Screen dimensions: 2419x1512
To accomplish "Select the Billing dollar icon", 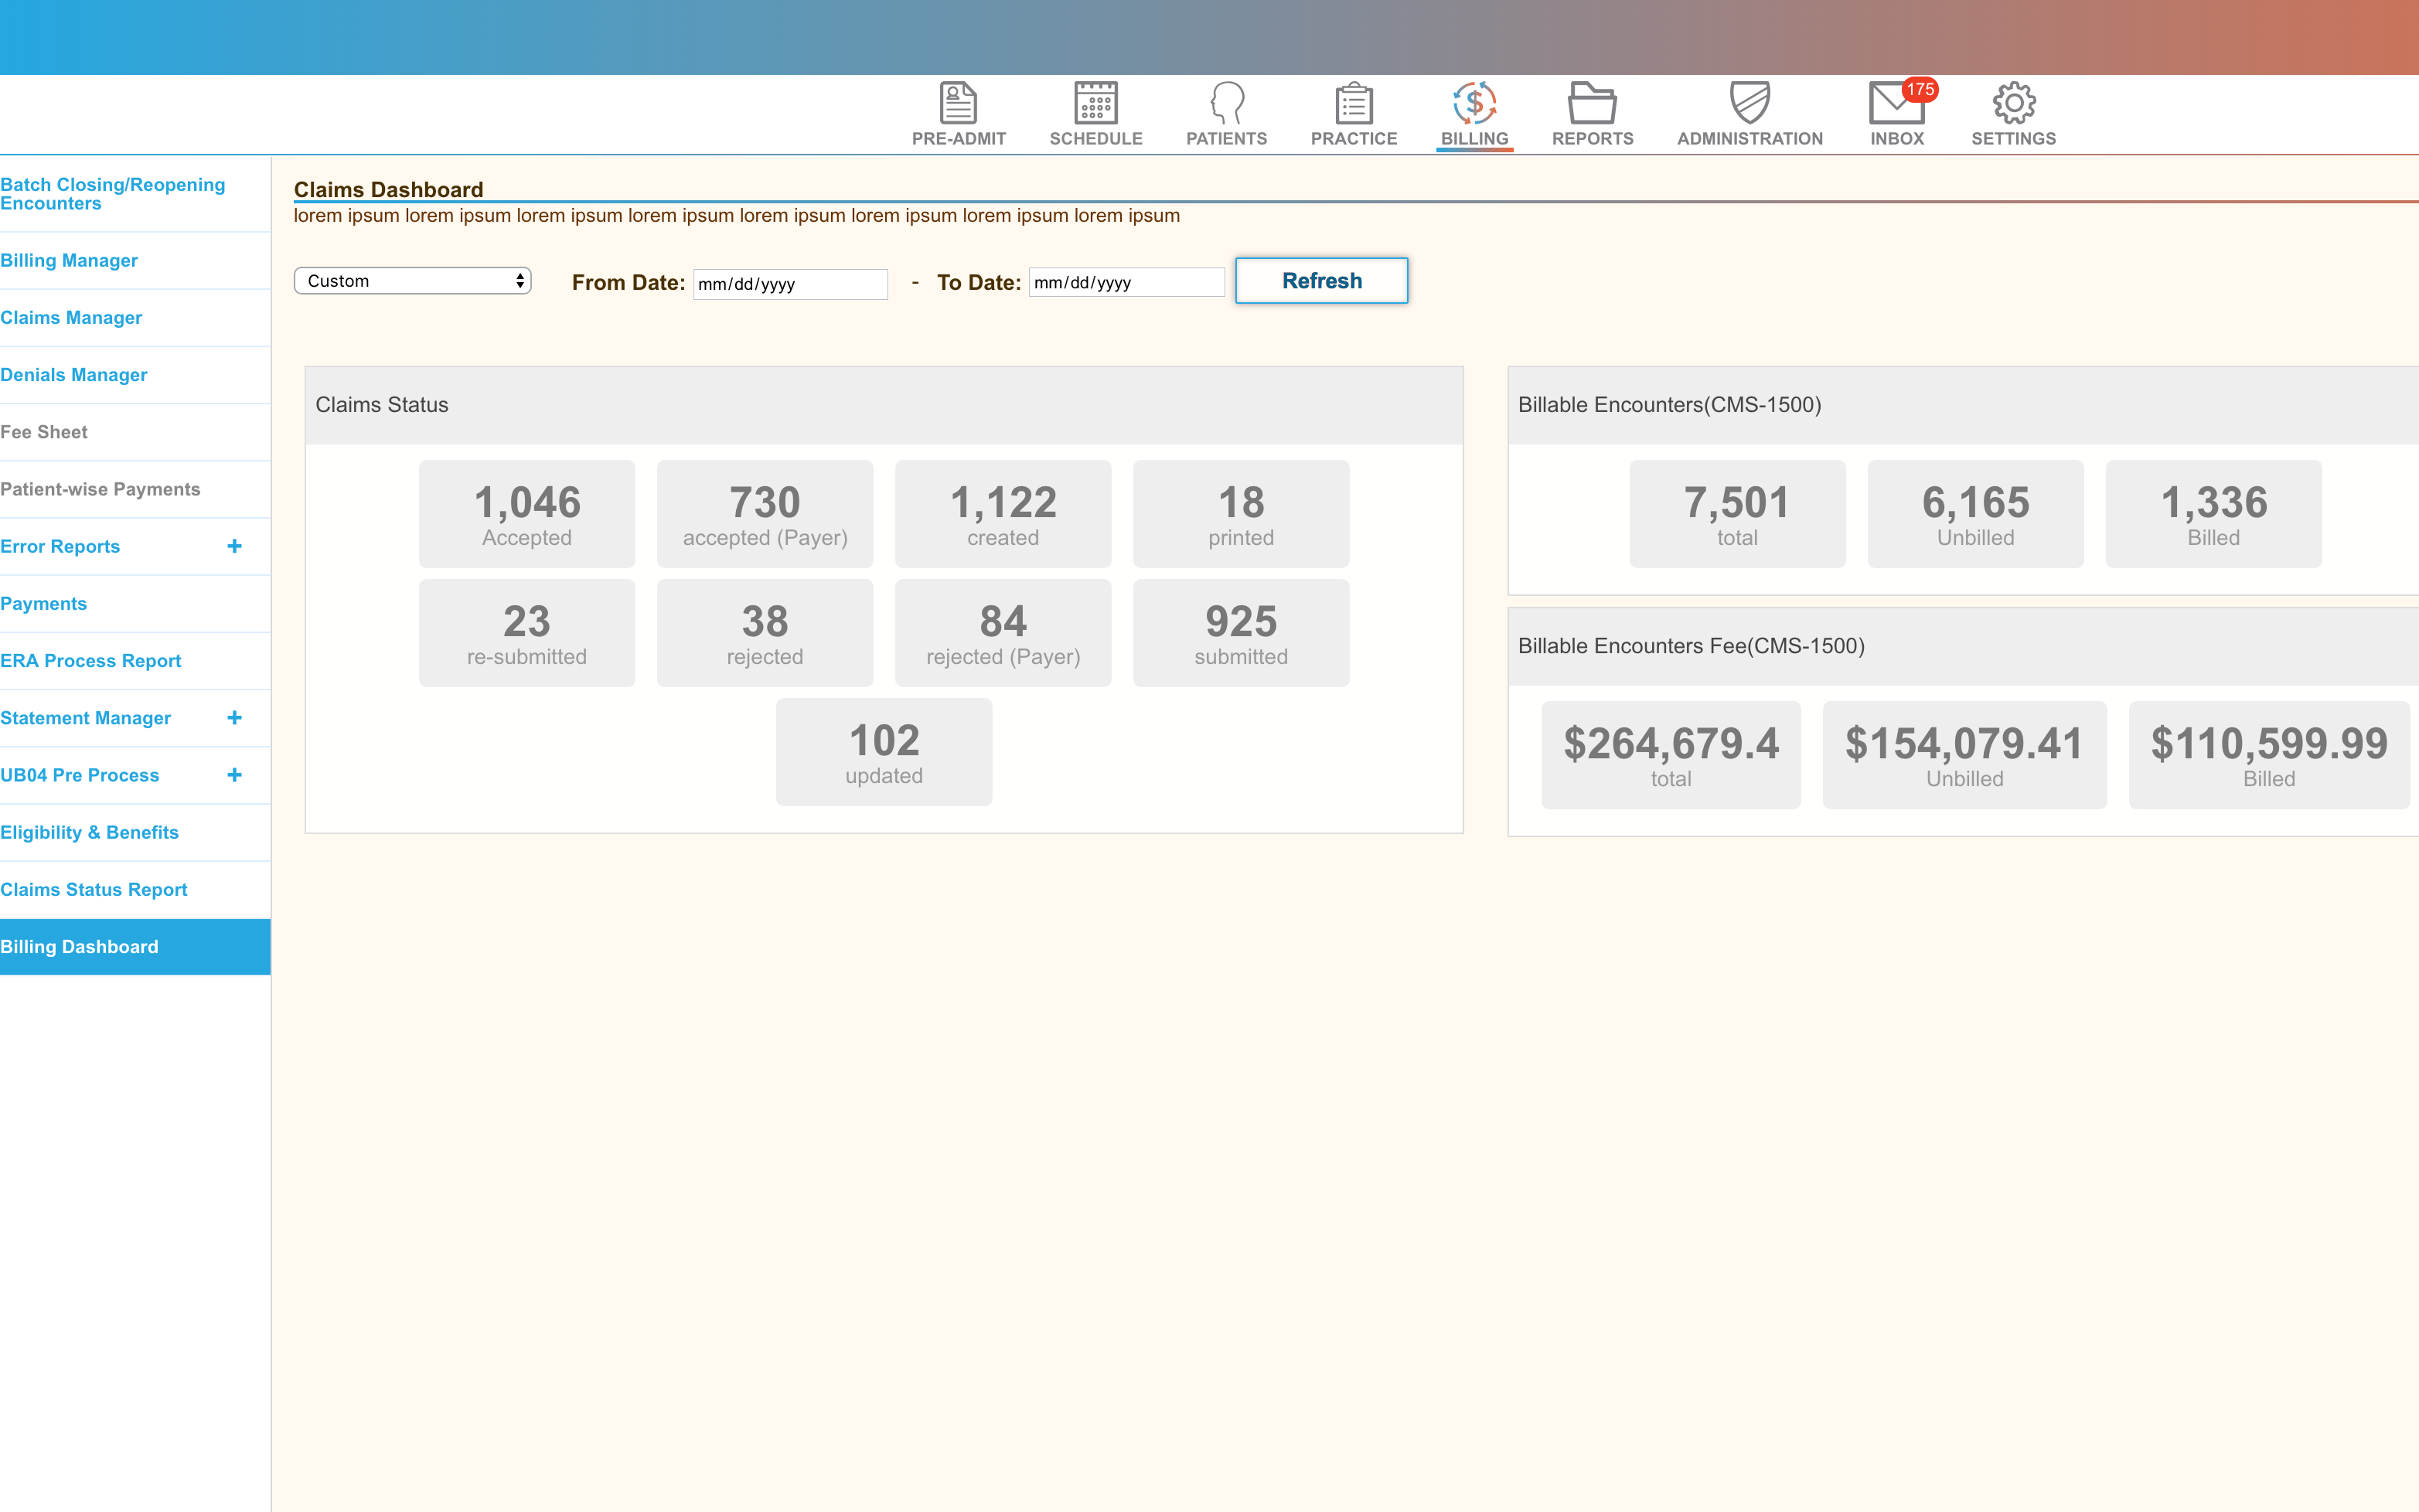I will coord(1474,103).
